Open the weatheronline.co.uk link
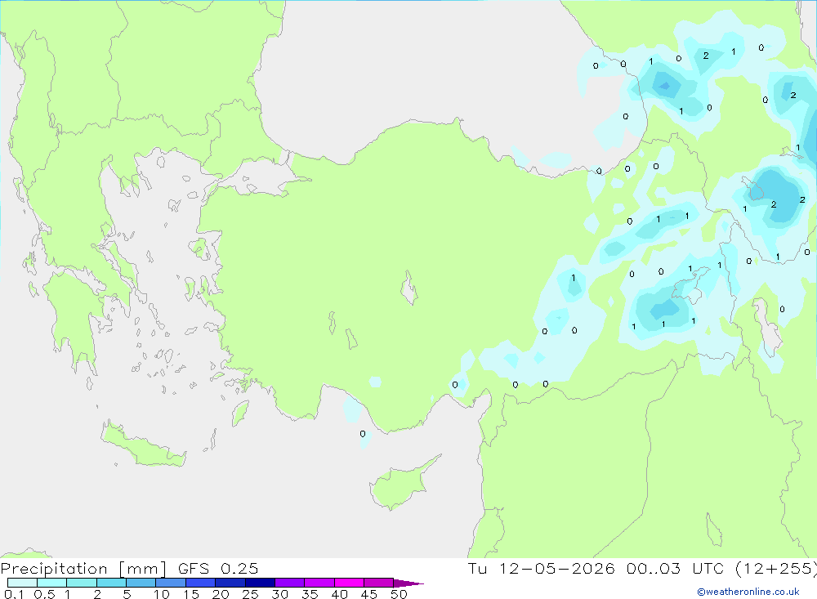 click(x=748, y=592)
